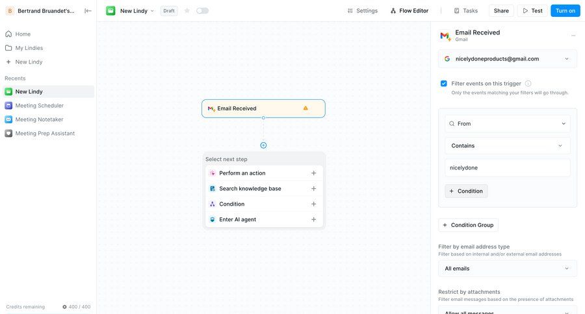
Task: Open the nicelydoneproducts@gmail.com account dropdown
Action: click(x=508, y=59)
